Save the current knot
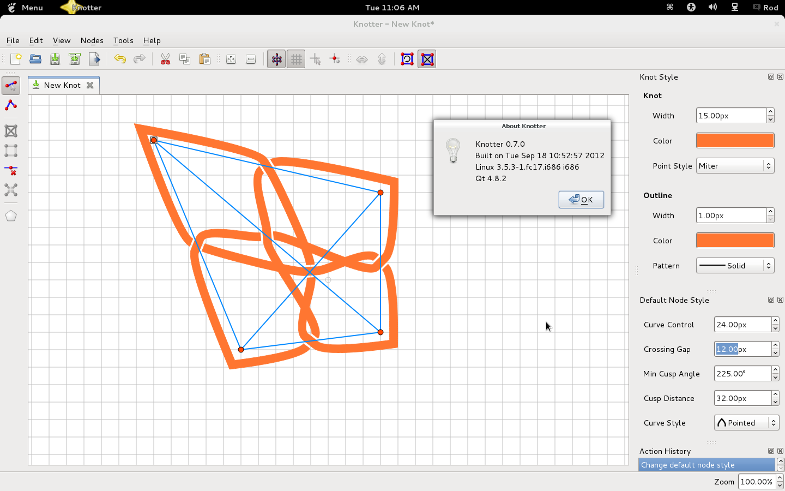Screen dimensions: 785x491 coord(55,59)
